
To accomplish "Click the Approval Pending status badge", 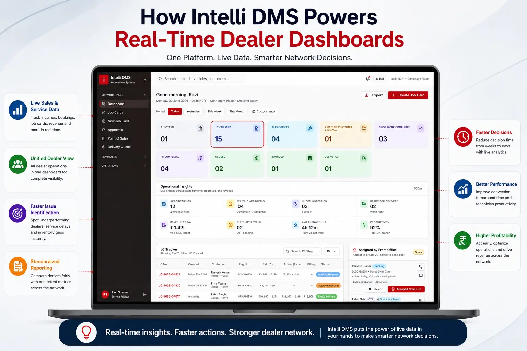I will coord(328,285).
